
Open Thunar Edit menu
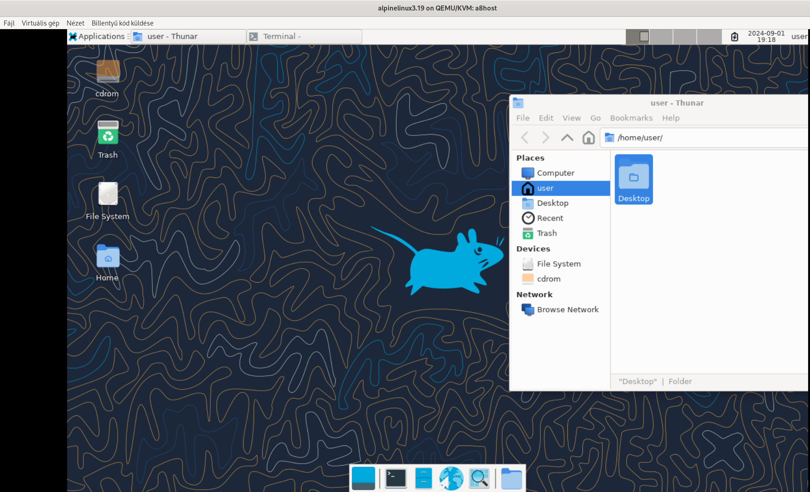[x=546, y=118]
